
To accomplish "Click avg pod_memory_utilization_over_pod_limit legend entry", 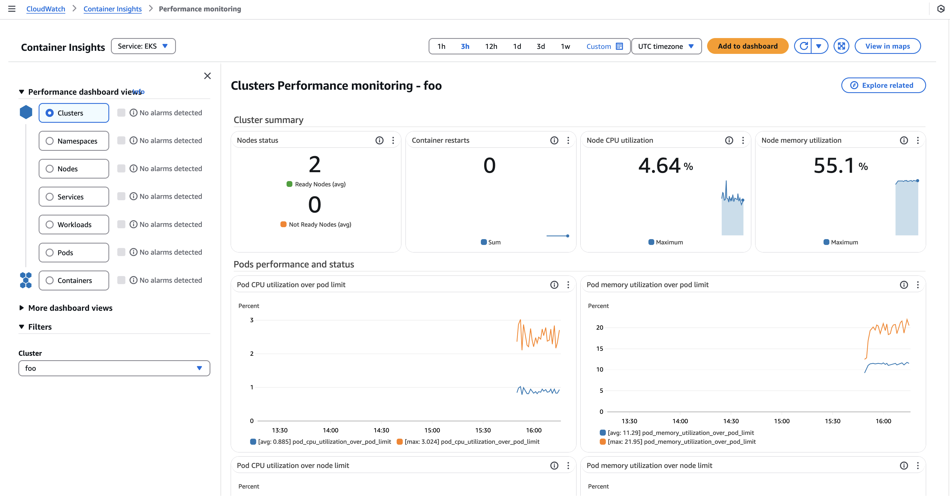I will coord(677,433).
